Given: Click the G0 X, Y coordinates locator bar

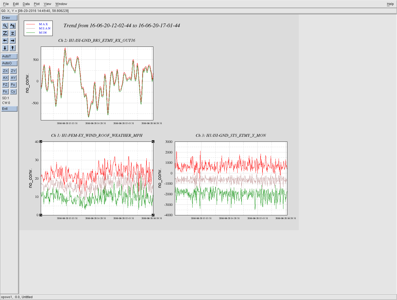Looking at the screenshot, I should [x=198, y=11].
